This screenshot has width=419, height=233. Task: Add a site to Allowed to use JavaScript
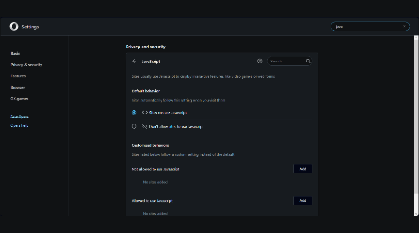pyautogui.click(x=303, y=200)
